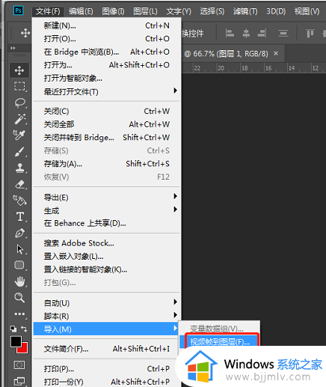Select the Rounded Rectangle shape tool
The image size is (326, 387).
[19, 265]
